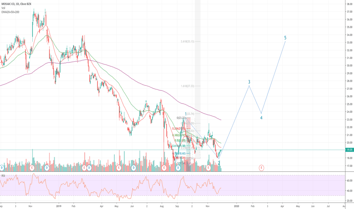The height and width of the screenshot is (209, 354).
Task: Click the Fibonacci 0(23.22) level label
Action: 181,118
